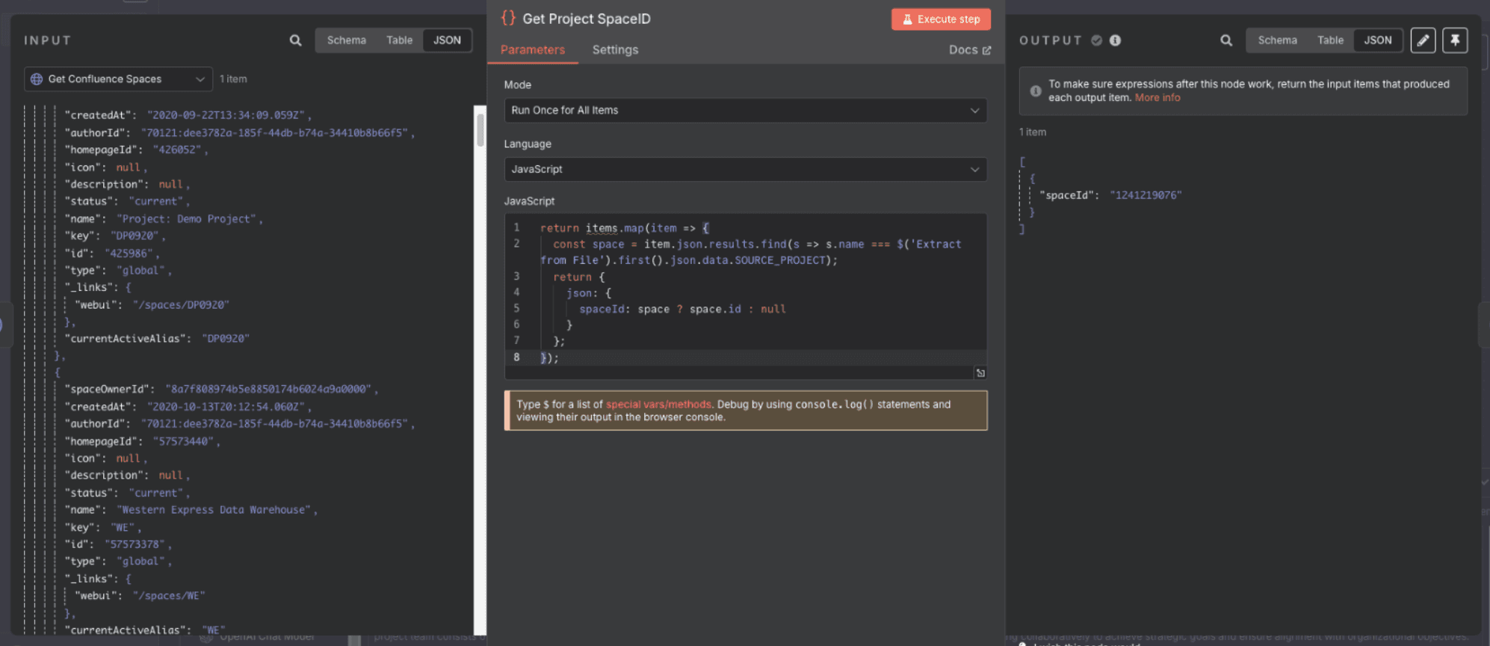Click the output info icon
The width and height of the screenshot is (1490, 646).
coord(1115,40)
